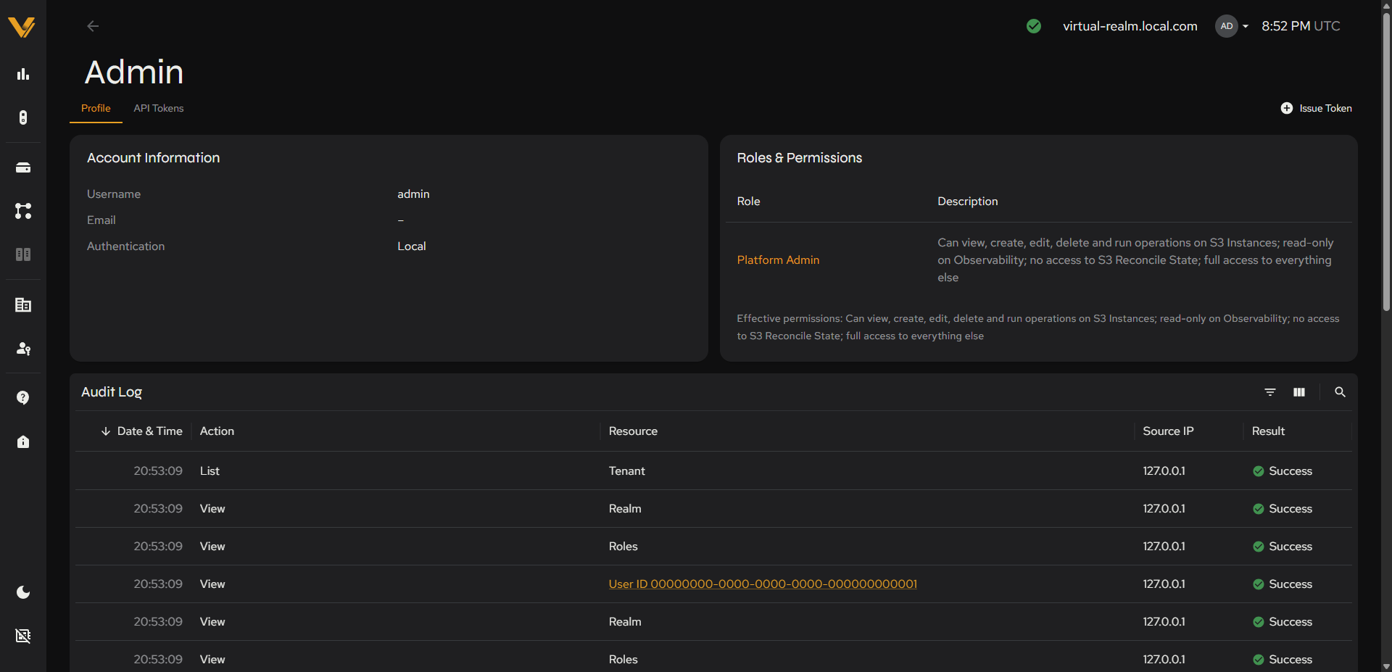Toggle dark mode moon icon
Image resolution: width=1392 pixels, height=672 pixels.
coord(23,592)
